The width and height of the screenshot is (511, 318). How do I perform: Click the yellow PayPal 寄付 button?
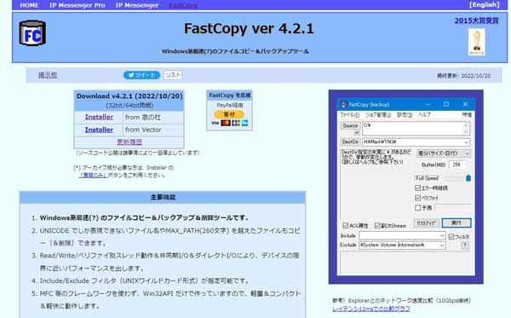pos(229,114)
